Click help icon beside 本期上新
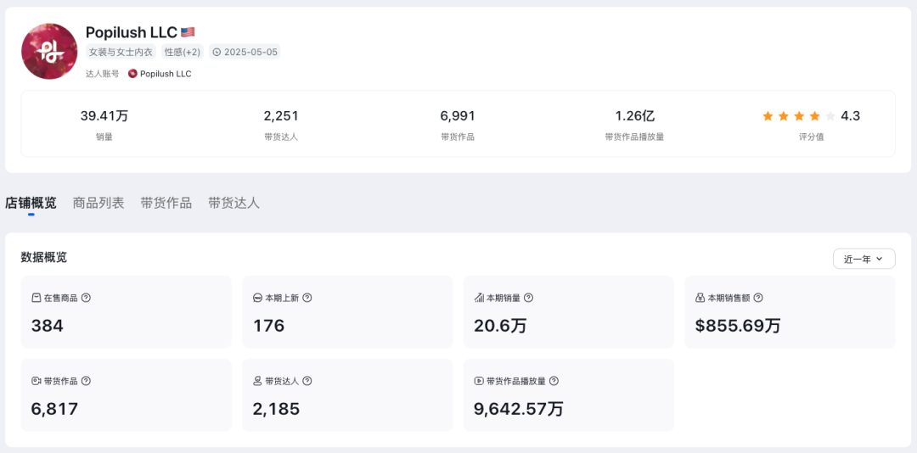This screenshot has height=453, width=917. coord(307,298)
